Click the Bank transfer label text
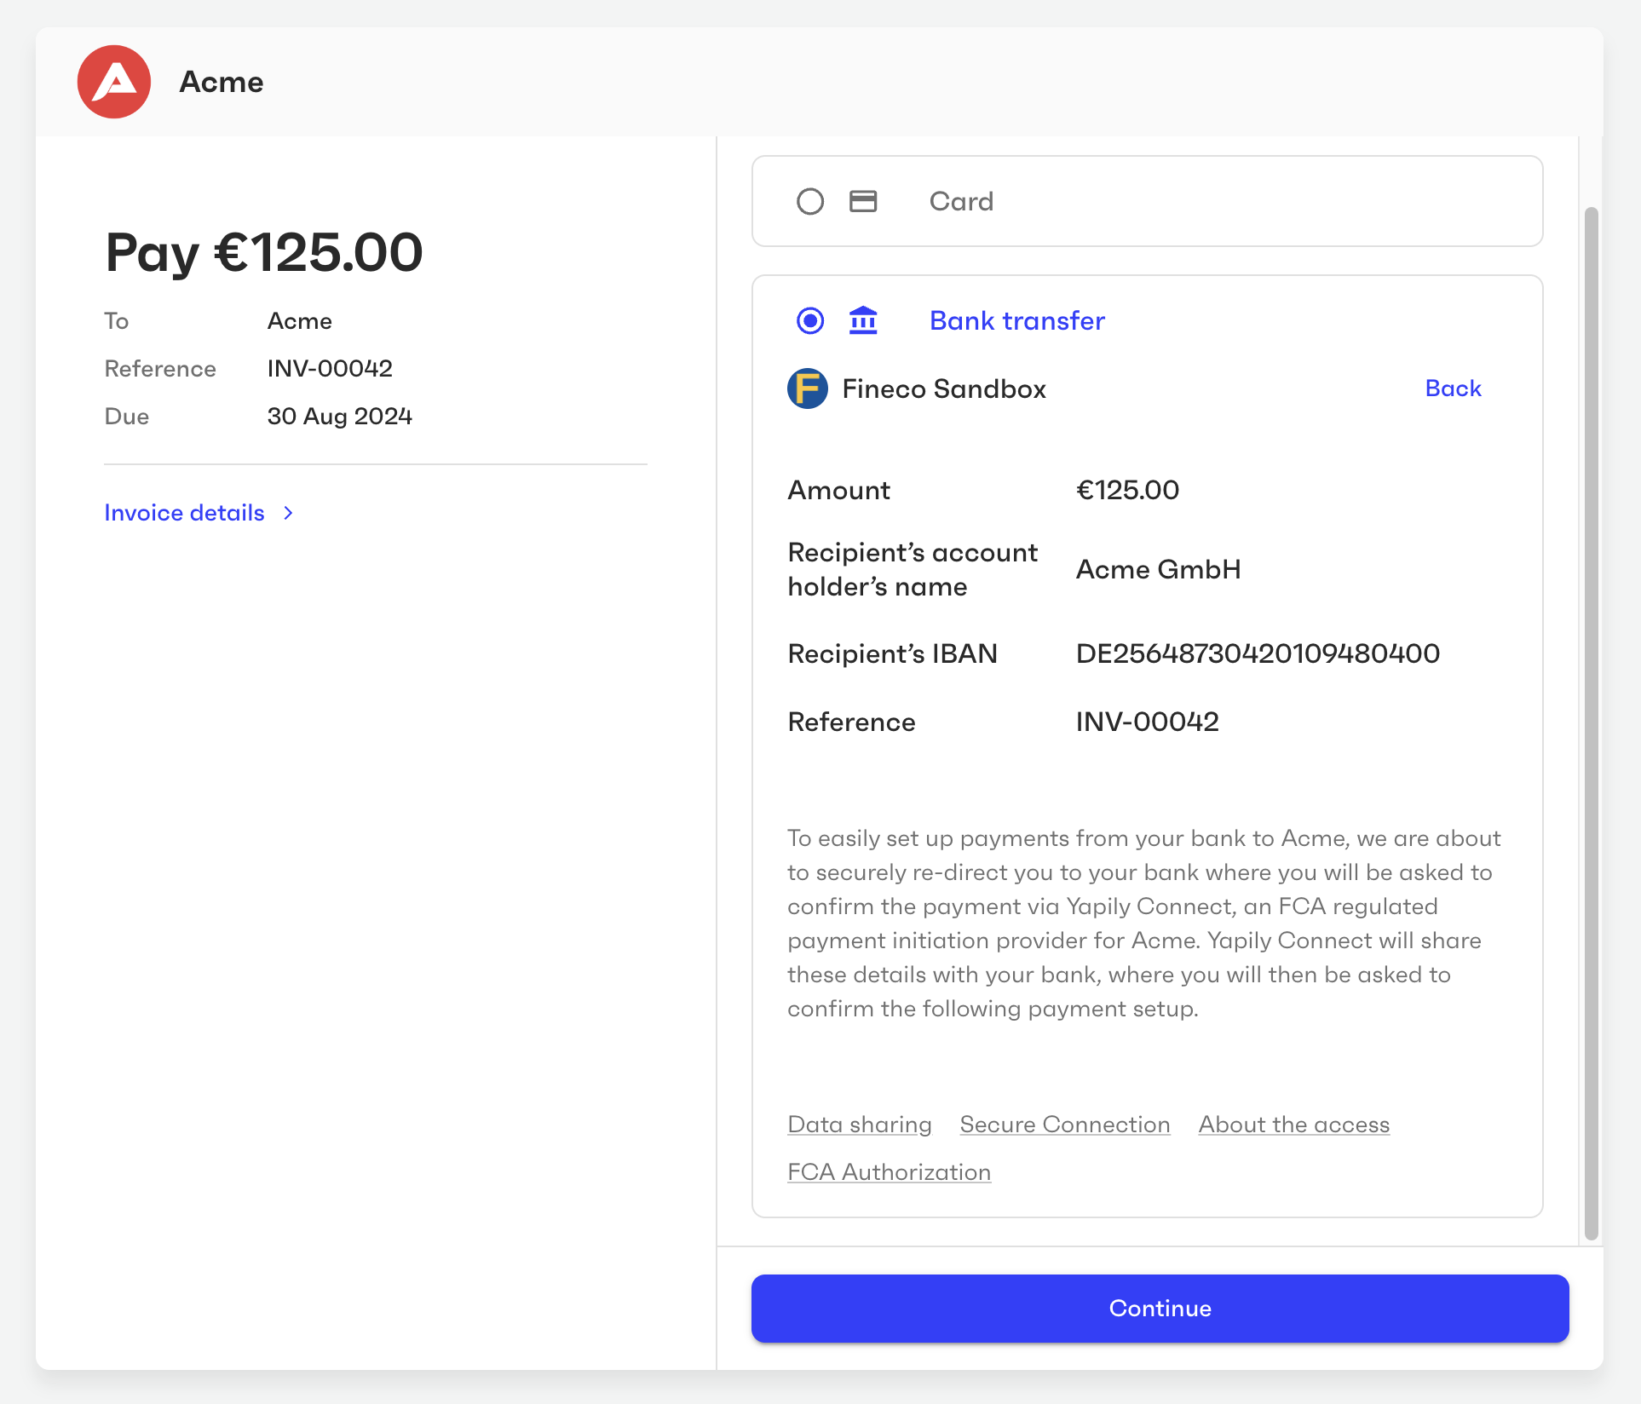The image size is (1641, 1404). coord(1016,319)
